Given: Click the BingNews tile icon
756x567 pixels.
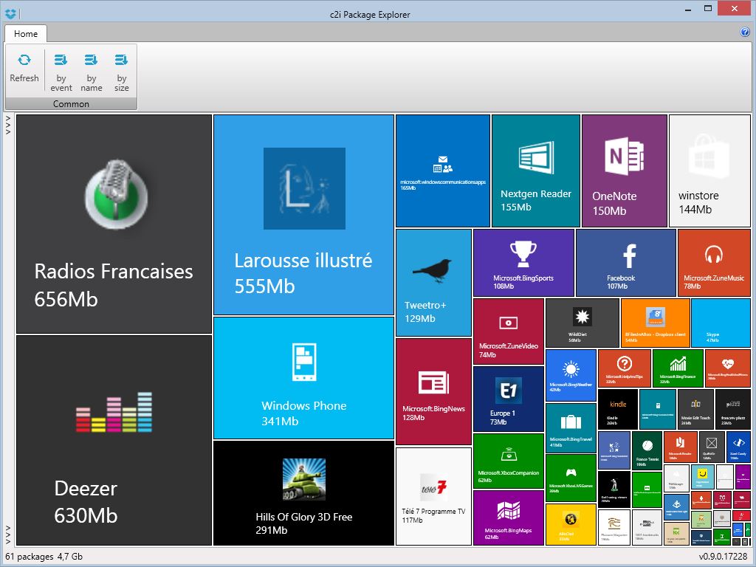Looking at the screenshot, I should pos(433,383).
